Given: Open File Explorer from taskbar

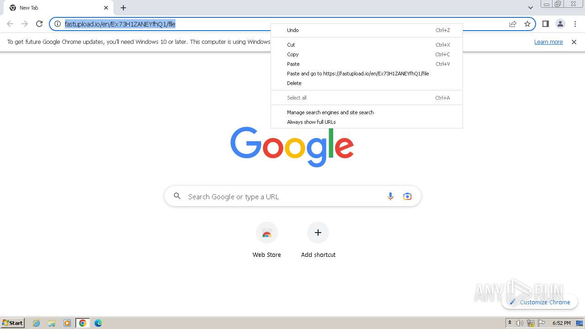Looking at the screenshot, I should click(x=52, y=323).
